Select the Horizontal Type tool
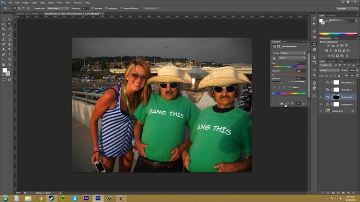 (x=10, y=54)
